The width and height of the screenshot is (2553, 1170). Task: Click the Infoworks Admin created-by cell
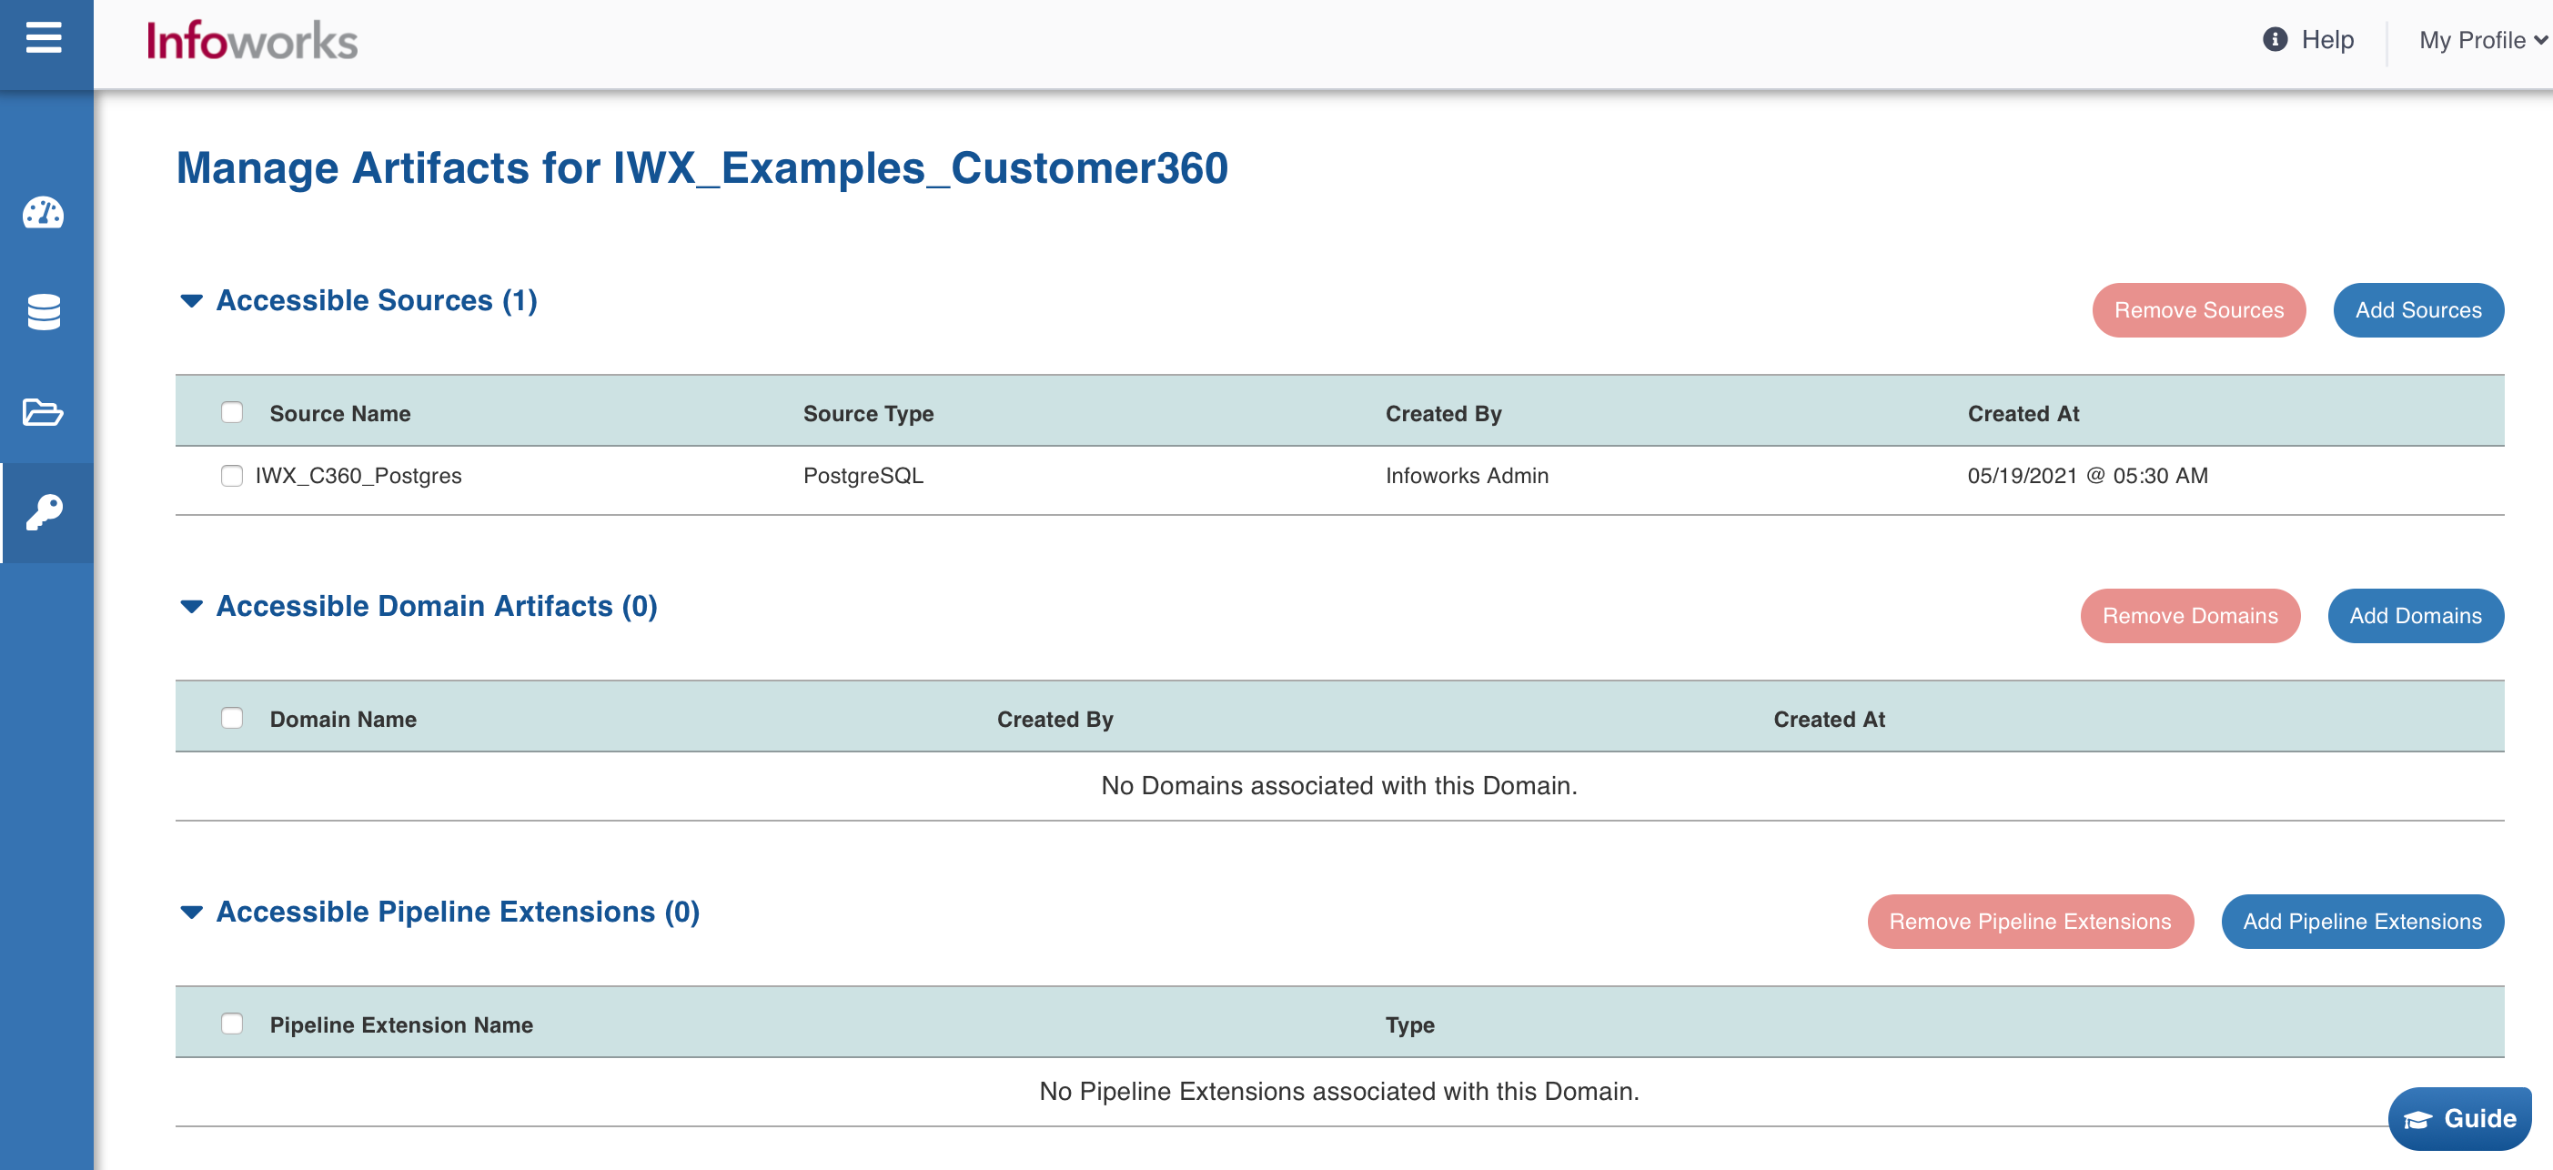(1467, 476)
